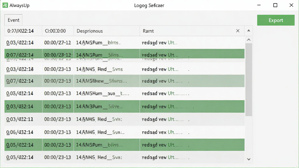Clear the Ramt column filter with X

point(238,31)
